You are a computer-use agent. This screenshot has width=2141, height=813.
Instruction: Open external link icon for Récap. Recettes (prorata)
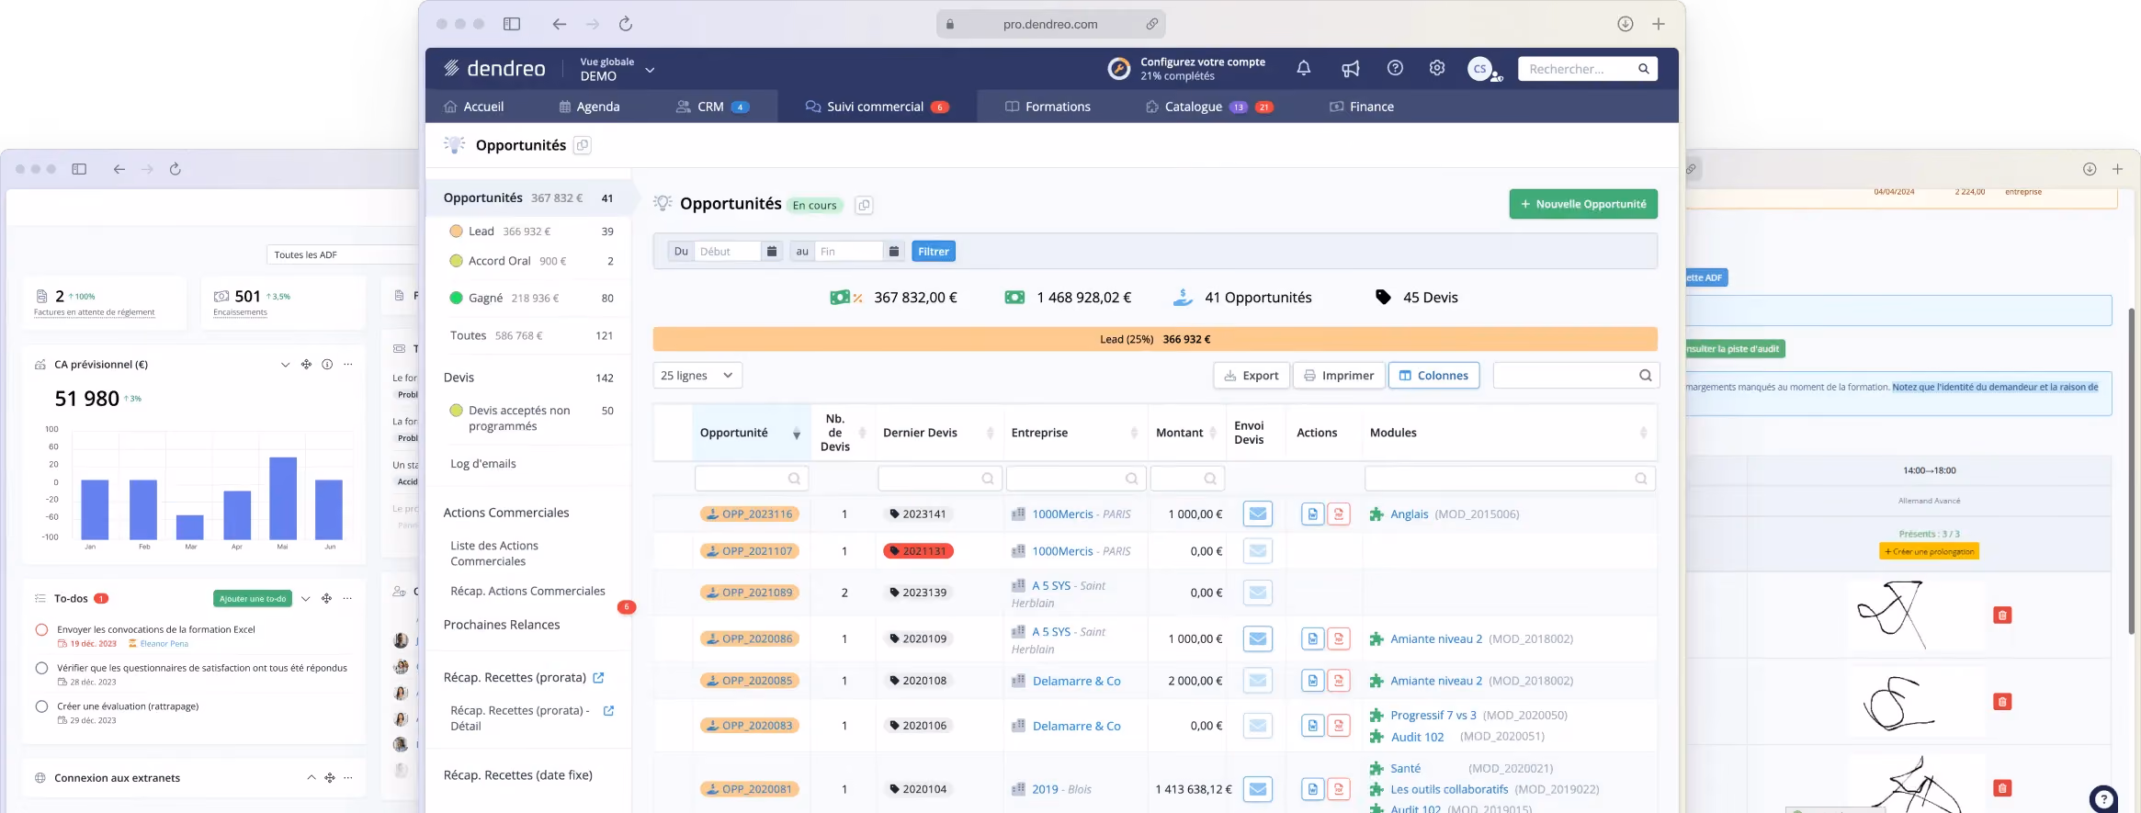(x=598, y=678)
